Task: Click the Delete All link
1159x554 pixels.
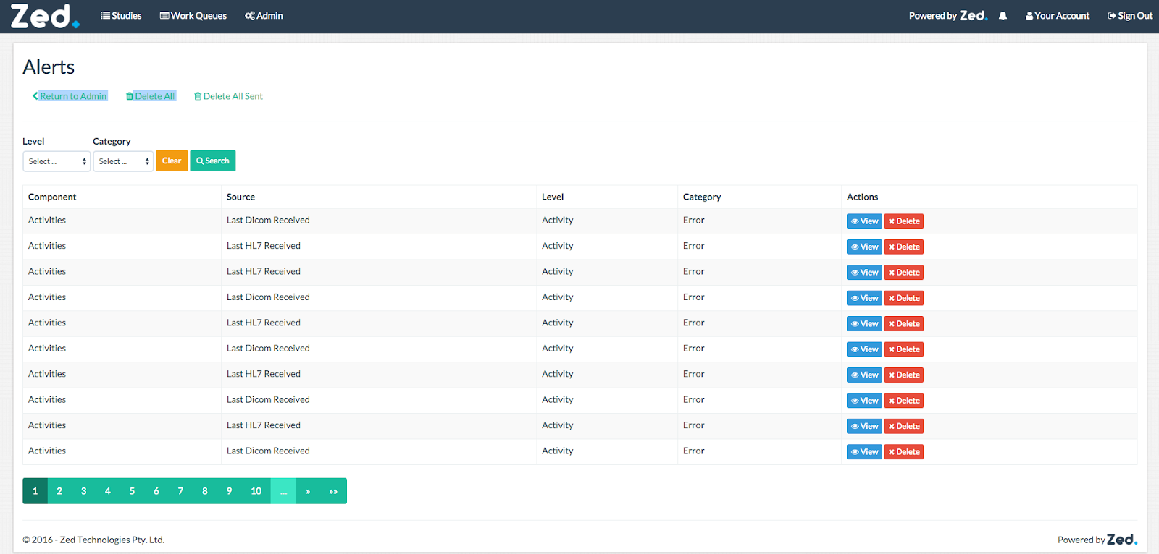Action: point(151,96)
